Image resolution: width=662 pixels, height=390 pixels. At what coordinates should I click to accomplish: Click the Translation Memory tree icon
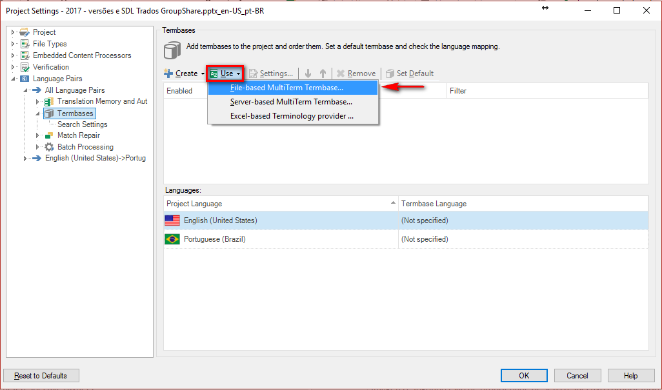(50, 102)
